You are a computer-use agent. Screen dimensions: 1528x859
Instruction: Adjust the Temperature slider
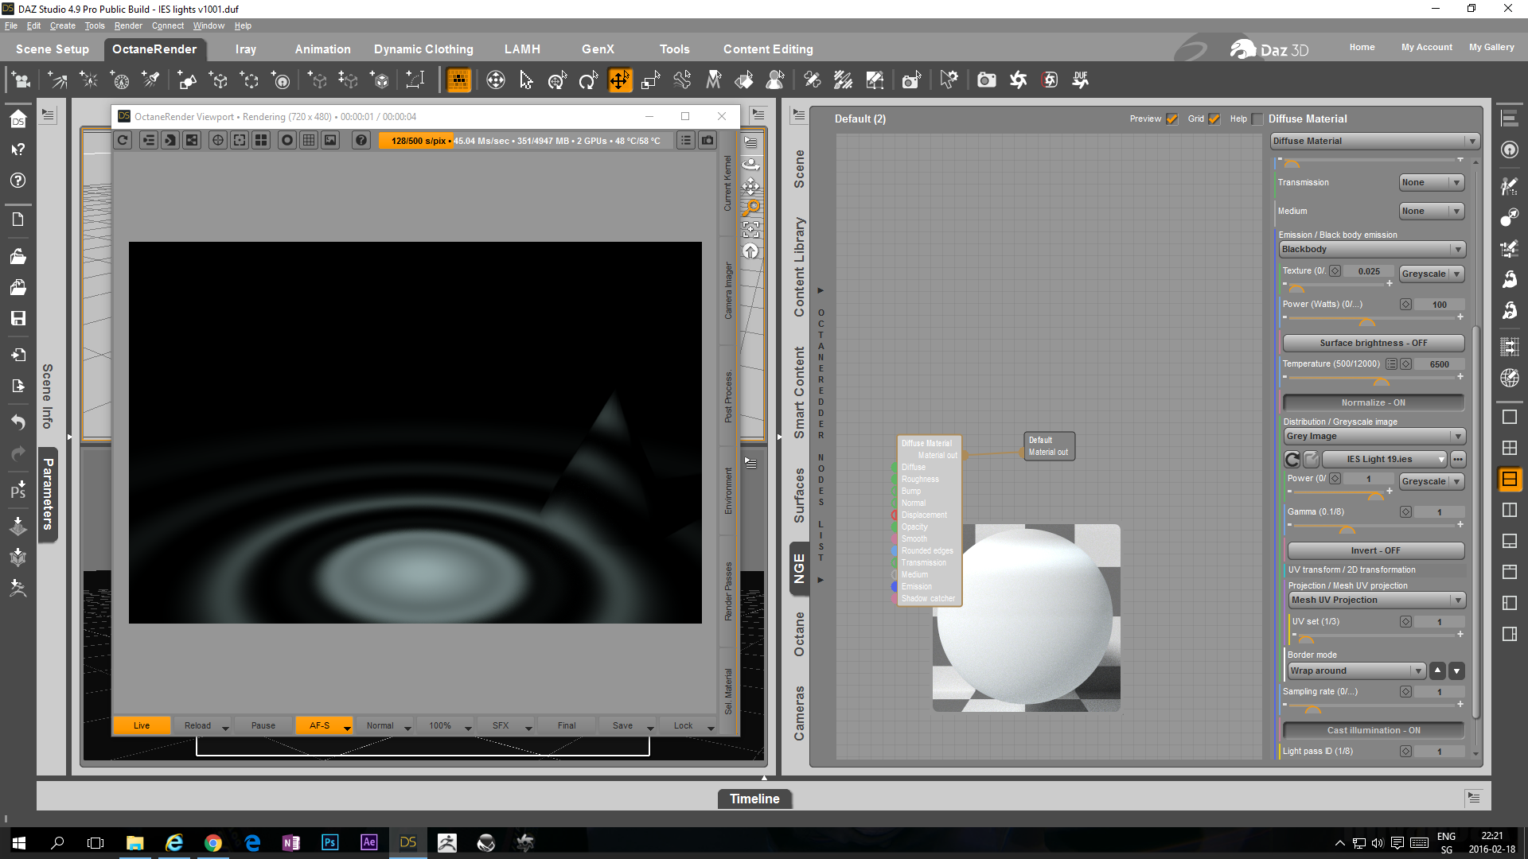tap(1382, 379)
